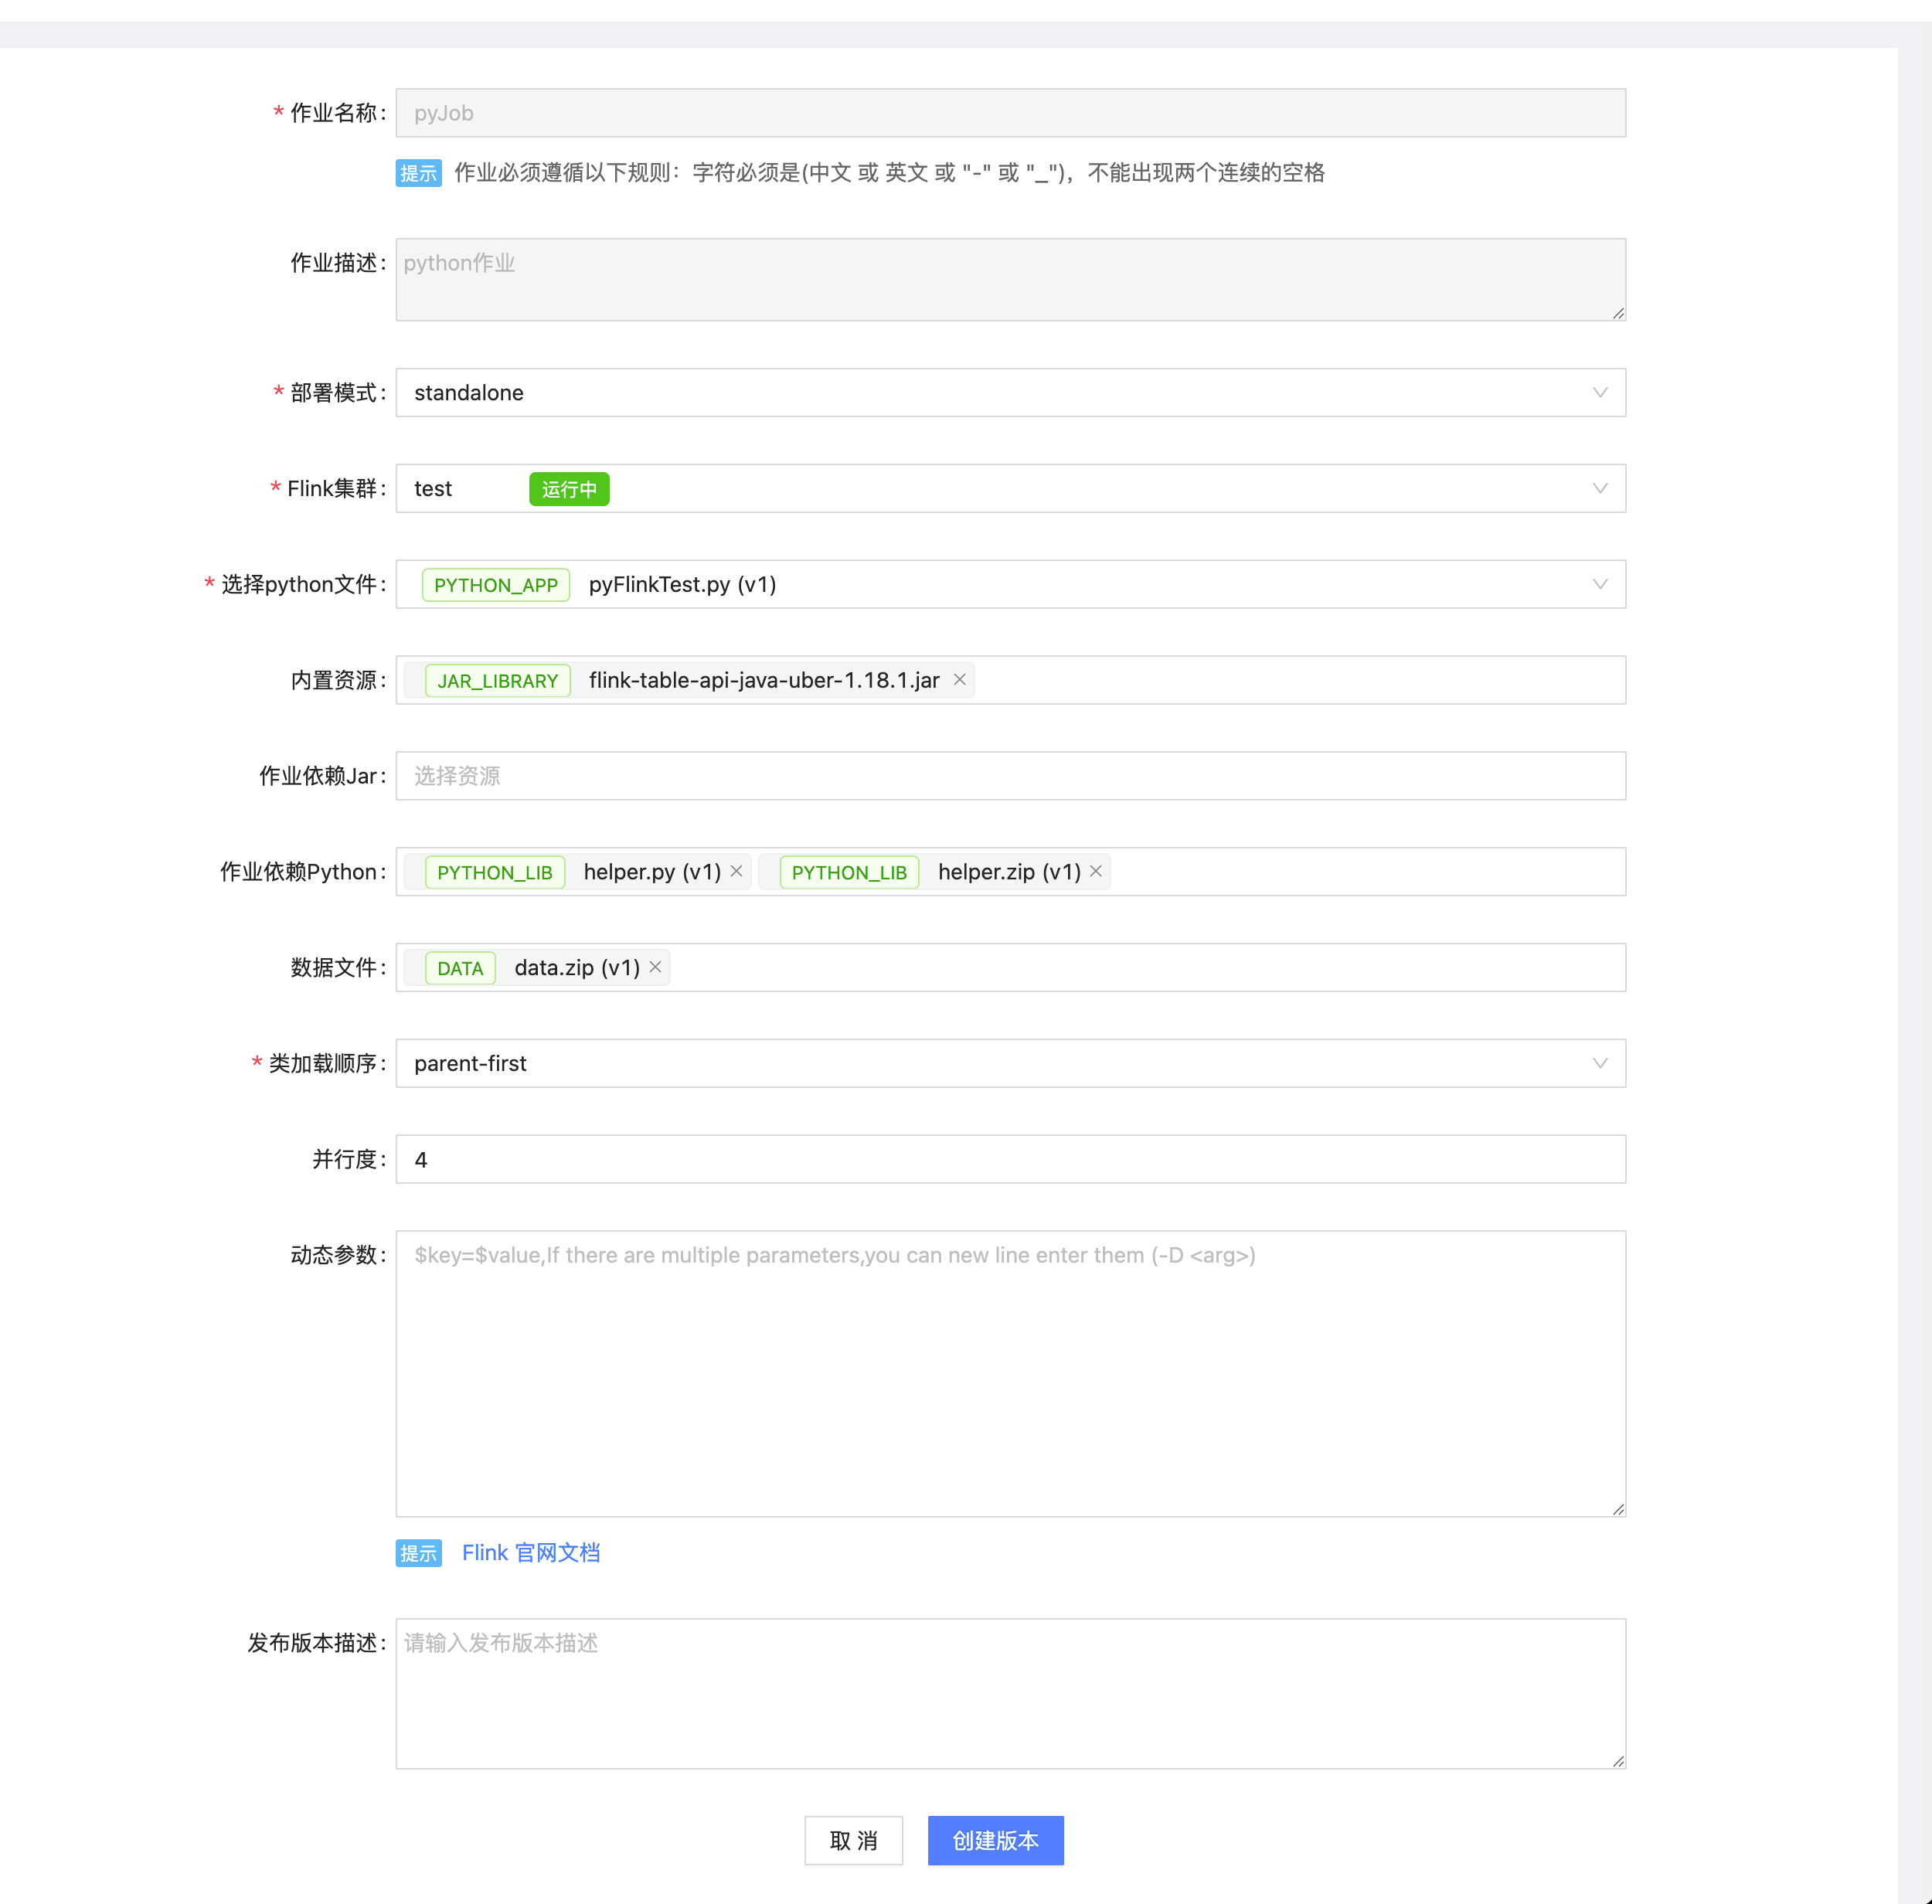
Task: Remove helper.zip (v1) tag
Action: pyautogui.click(x=1096, y=871)
